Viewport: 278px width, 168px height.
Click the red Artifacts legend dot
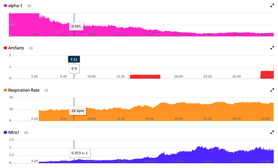5,48
